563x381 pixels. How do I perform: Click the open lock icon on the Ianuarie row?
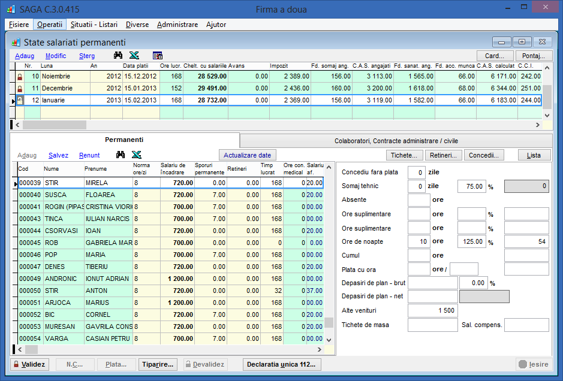[19, 100]
